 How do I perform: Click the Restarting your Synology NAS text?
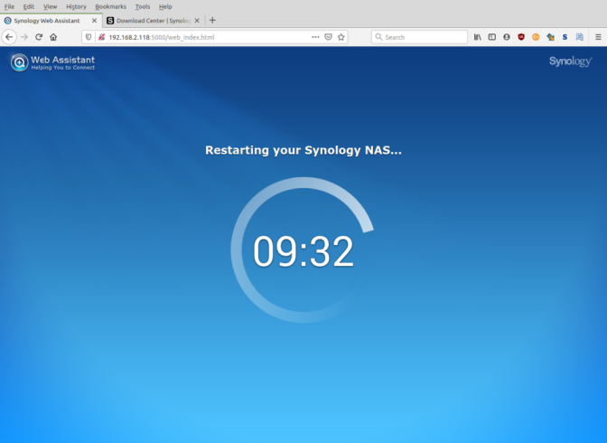tap(303, 150)
